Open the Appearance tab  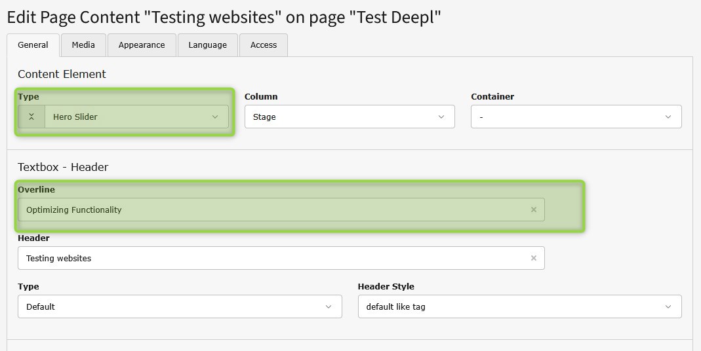click(142, 45)
